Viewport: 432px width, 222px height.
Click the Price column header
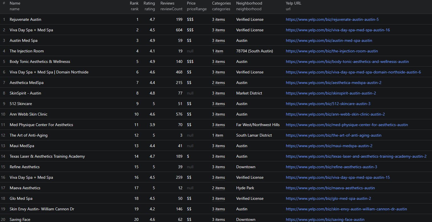click(x=191, y=3)
